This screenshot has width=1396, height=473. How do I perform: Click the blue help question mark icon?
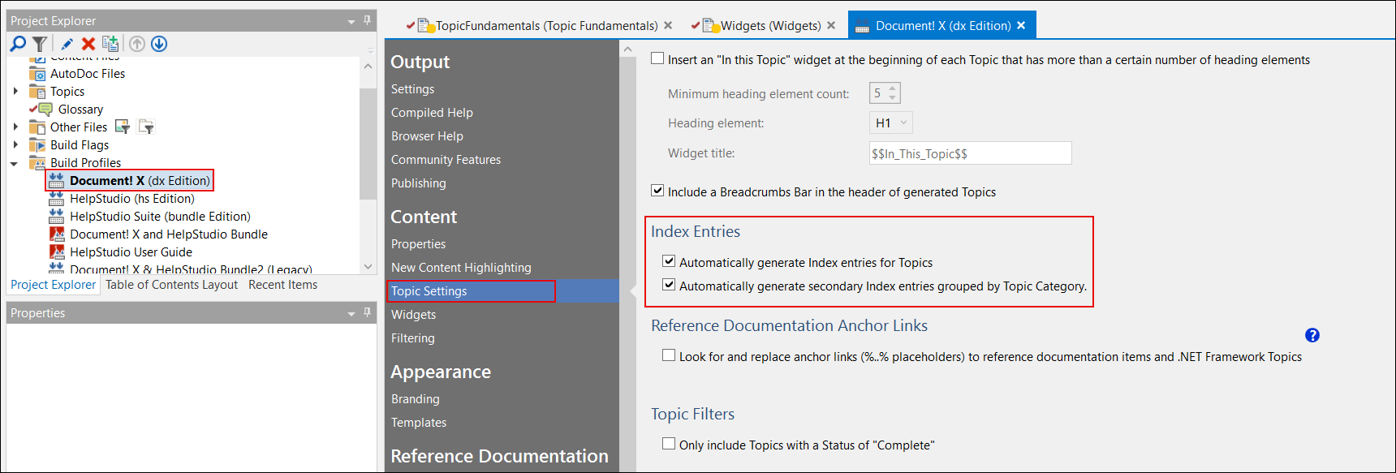(x=1312, y=335)
